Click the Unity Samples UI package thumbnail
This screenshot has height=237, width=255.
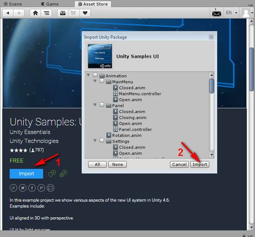[x=100, y=56]
